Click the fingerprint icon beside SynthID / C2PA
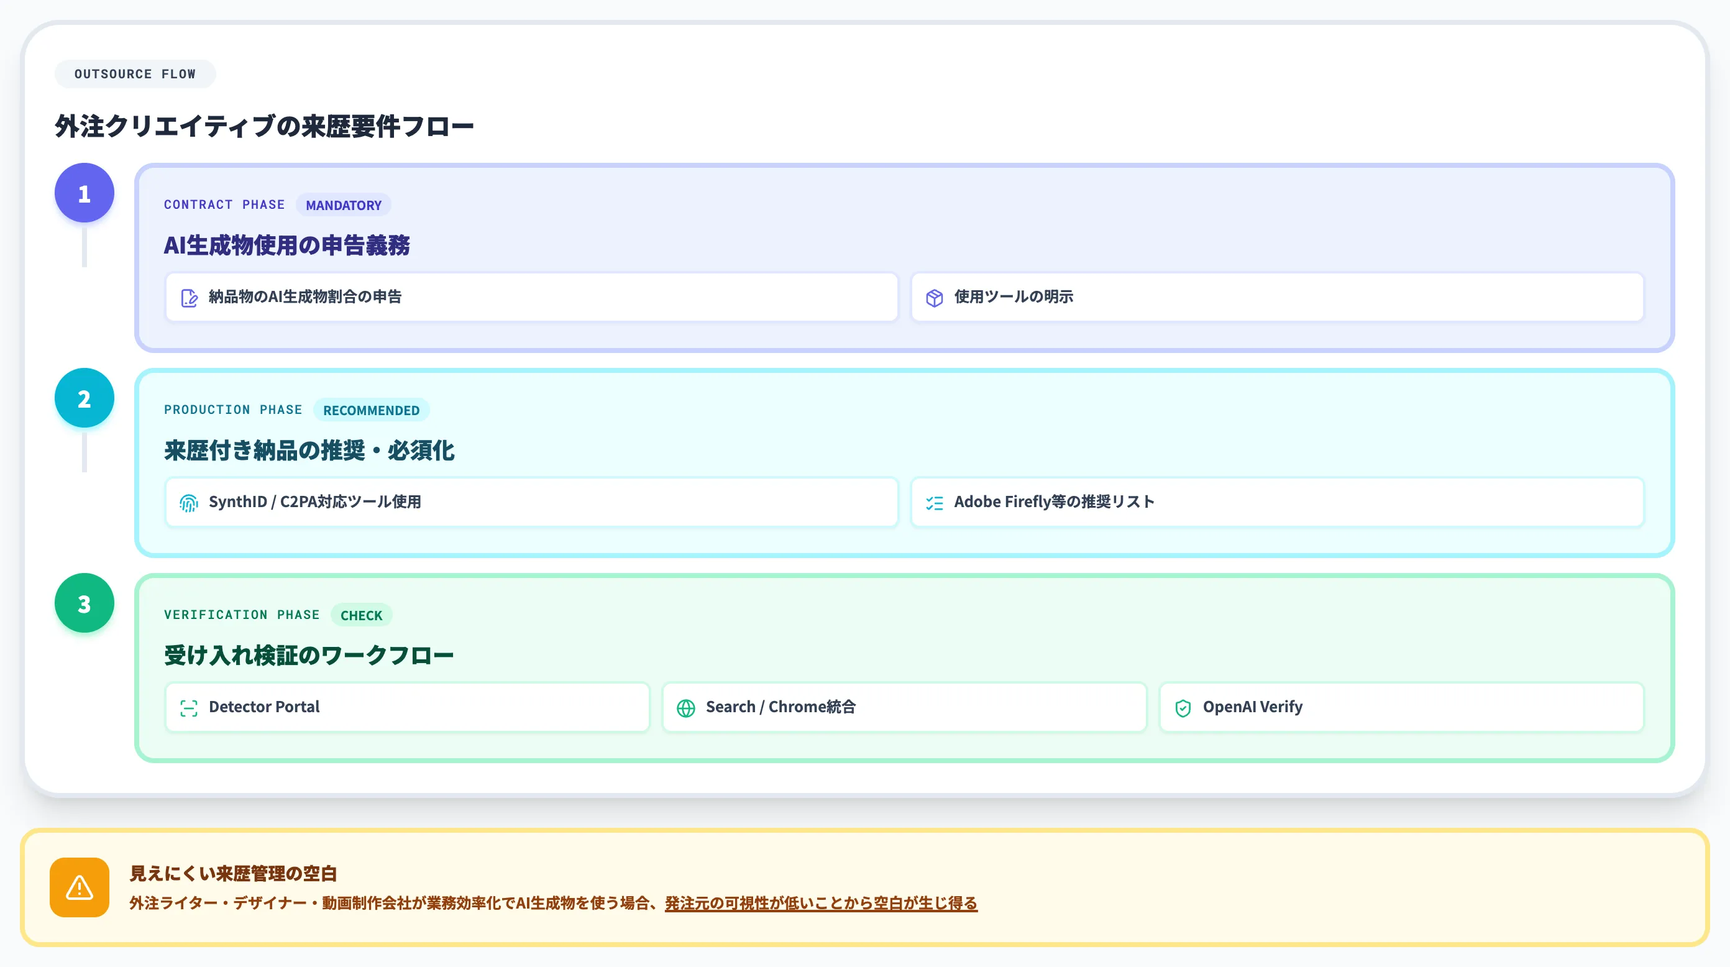 point(189,503)
